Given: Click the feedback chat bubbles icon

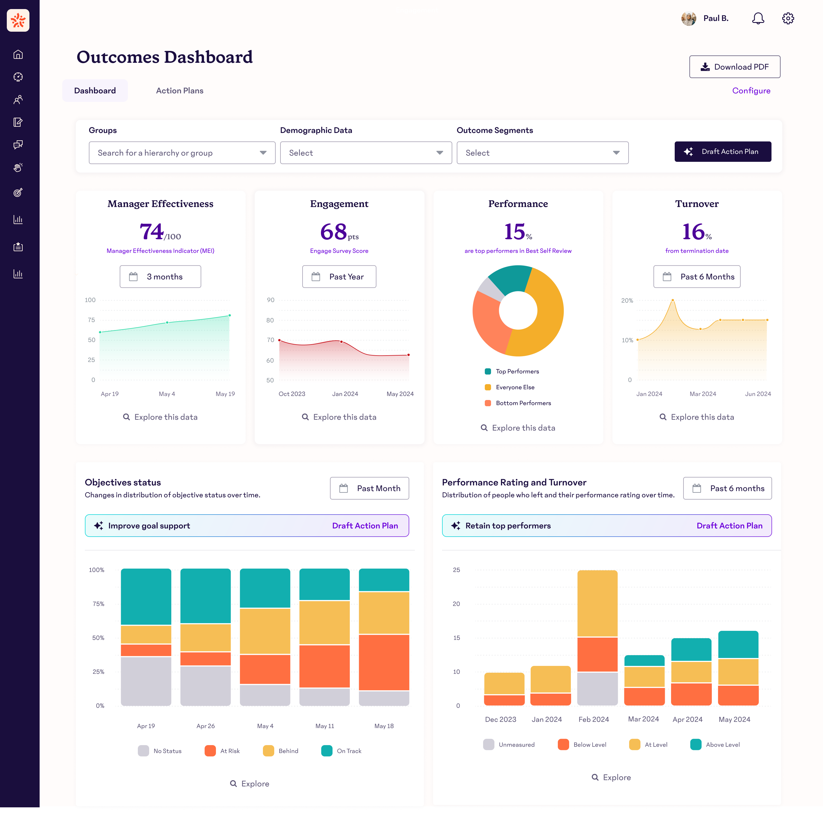Looking at the screenshot, I should click(18, 145).
